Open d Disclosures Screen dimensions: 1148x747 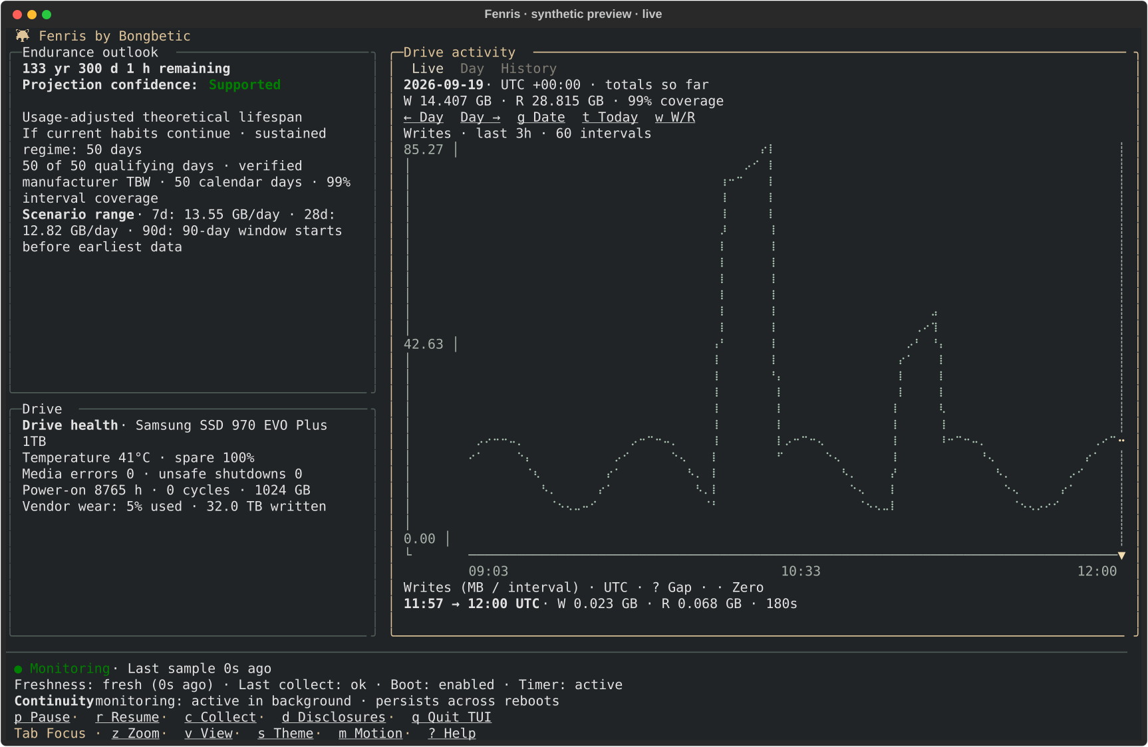click(x=333, y=718)
